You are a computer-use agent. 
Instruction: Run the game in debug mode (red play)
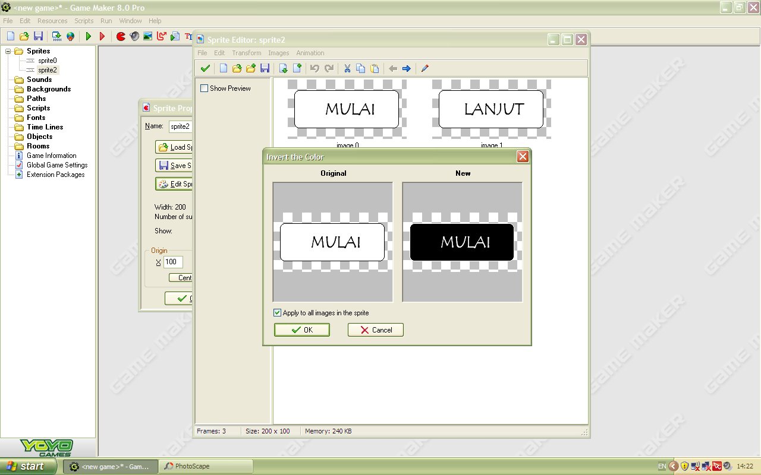click(x=102, y=36)
